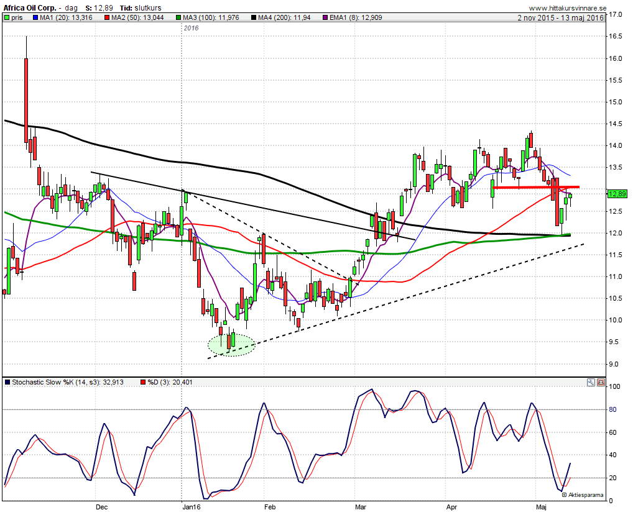Click the 'Maj' month label on time axis
The image size is (633, 515).
tap(541, 508)
